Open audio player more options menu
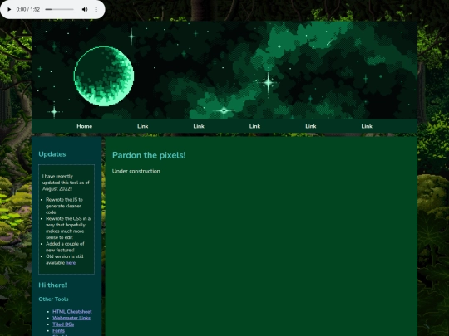The height and width of the screenshot is (336, 449). tap(96, 9)
